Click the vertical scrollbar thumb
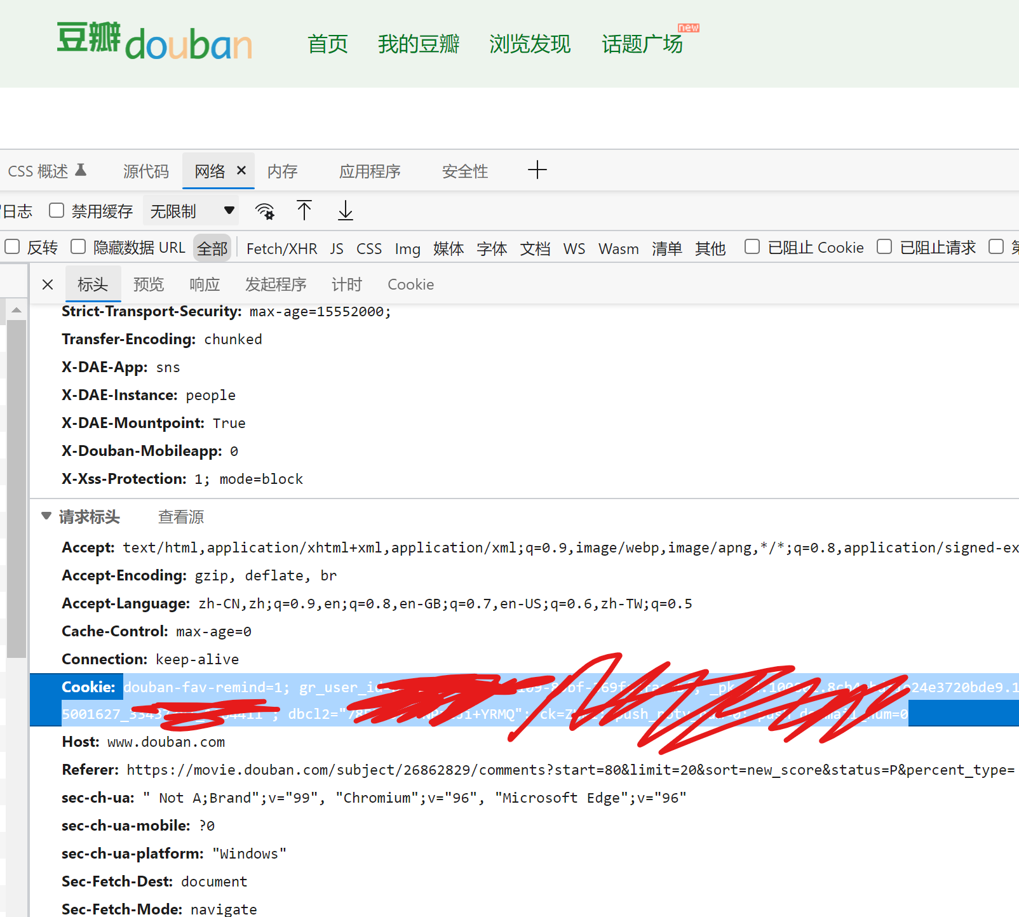 [17, 489]
